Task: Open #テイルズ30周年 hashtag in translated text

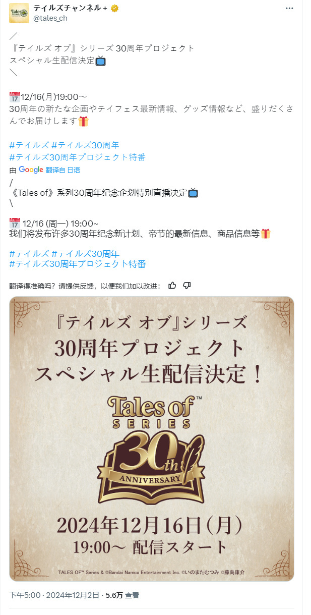Action: tap(85, 253)
